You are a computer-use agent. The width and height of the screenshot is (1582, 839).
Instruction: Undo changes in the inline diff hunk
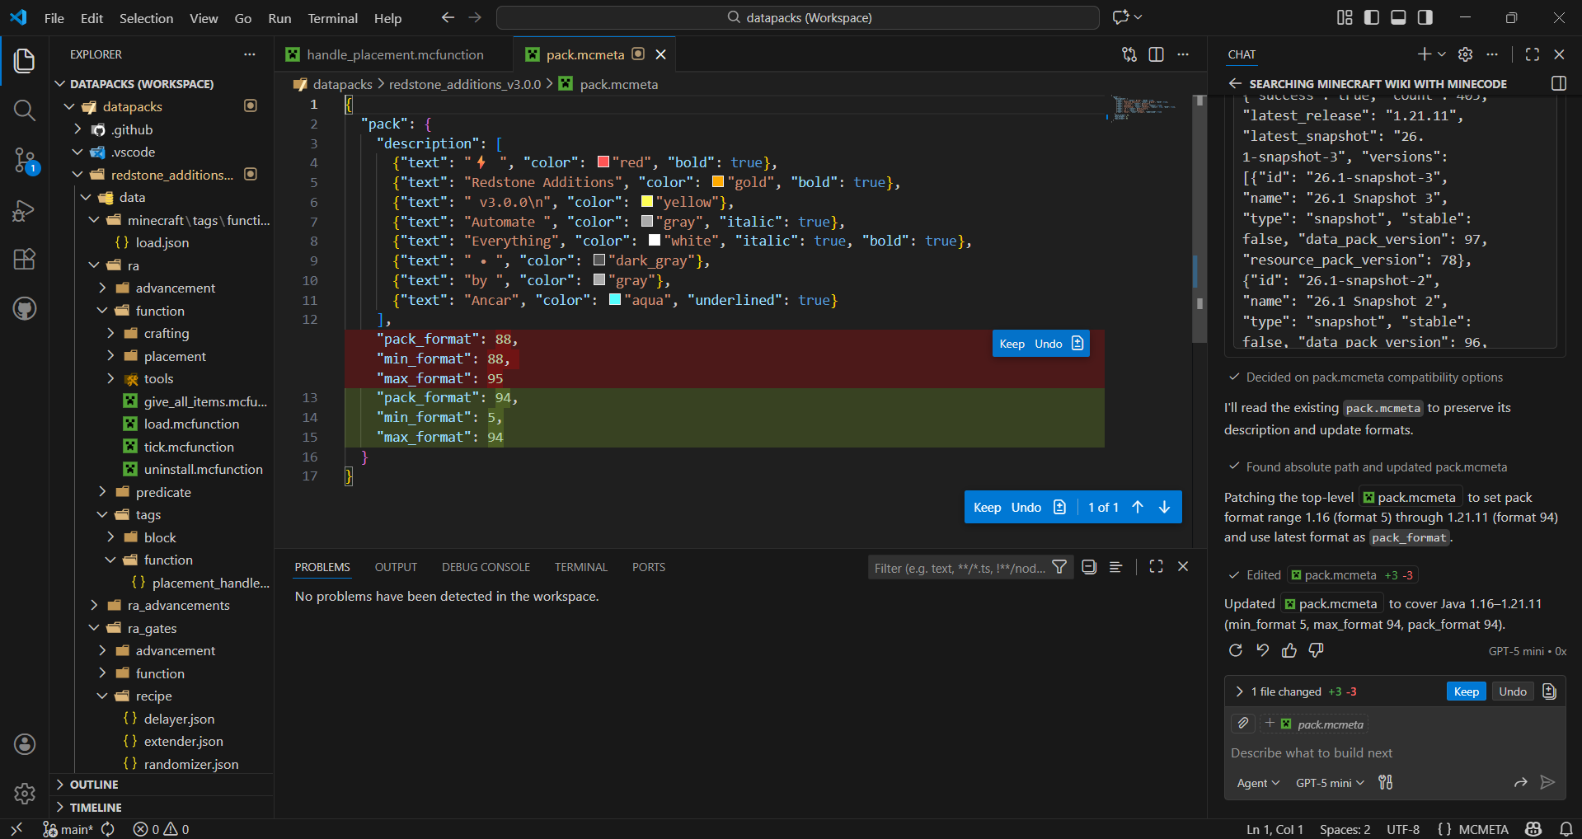(x=1048, y=344)
